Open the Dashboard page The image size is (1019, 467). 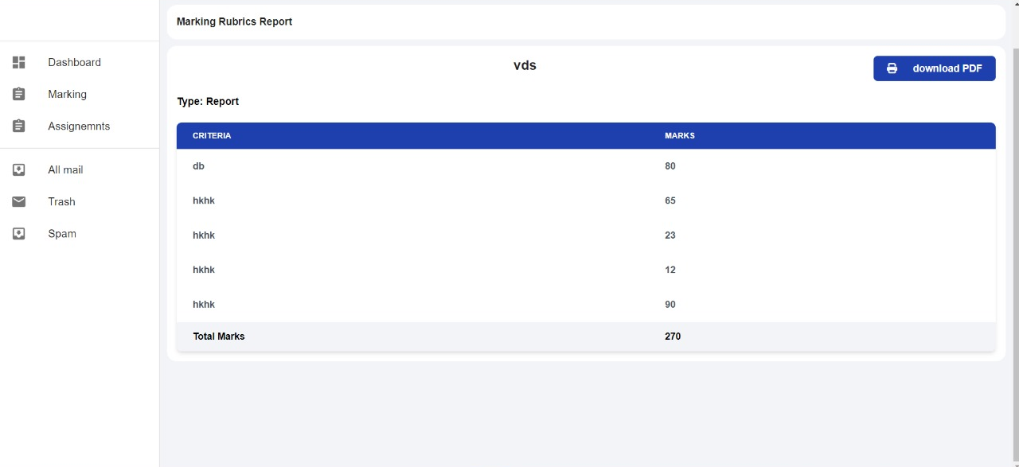74,62
